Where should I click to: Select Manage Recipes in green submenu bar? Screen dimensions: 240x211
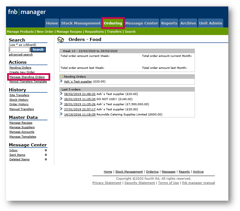[69, 32]
